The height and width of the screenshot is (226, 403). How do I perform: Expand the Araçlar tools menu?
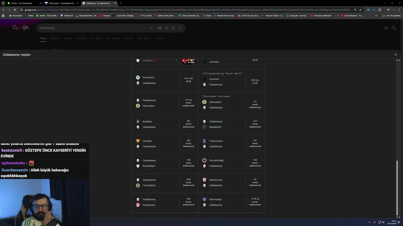pos(161,38)
